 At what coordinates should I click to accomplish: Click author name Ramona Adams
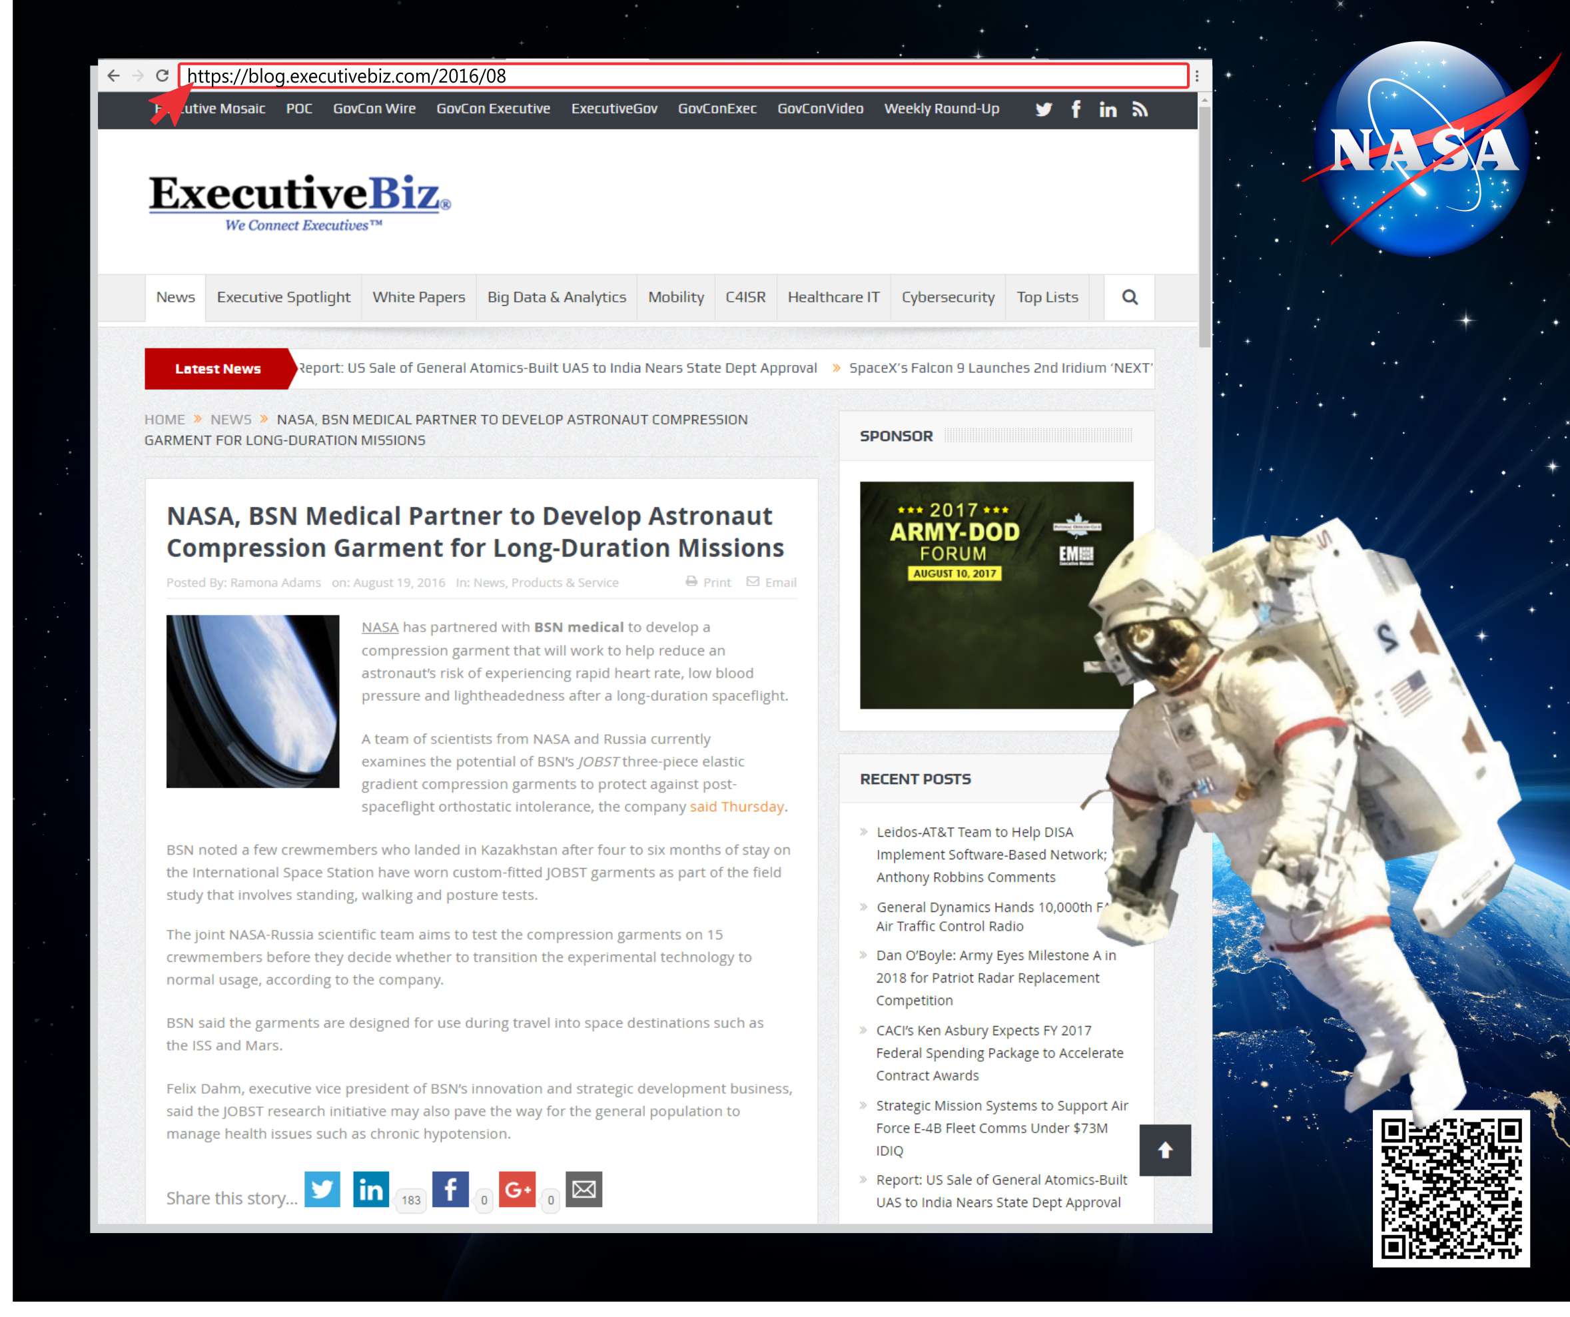click(x=275, y=583)
